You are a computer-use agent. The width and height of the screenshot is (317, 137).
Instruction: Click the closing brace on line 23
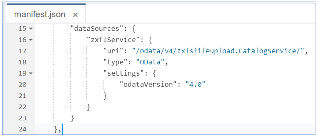pos(72,118)
